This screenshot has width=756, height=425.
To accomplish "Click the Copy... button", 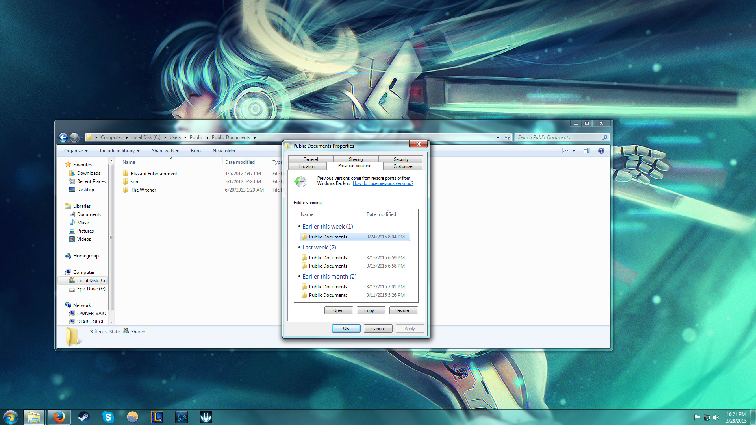I will tap(371, 310).
